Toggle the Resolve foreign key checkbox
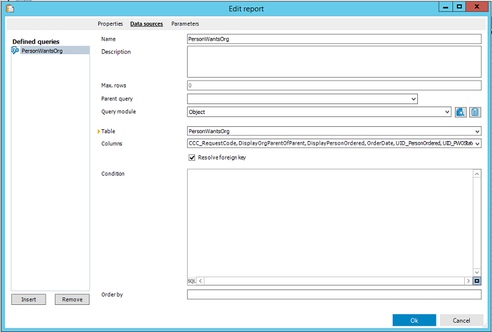 tap(192, 158)
